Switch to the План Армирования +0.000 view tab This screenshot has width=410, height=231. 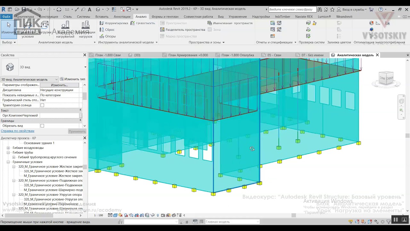pyautogui.click(x=188, y=55)
